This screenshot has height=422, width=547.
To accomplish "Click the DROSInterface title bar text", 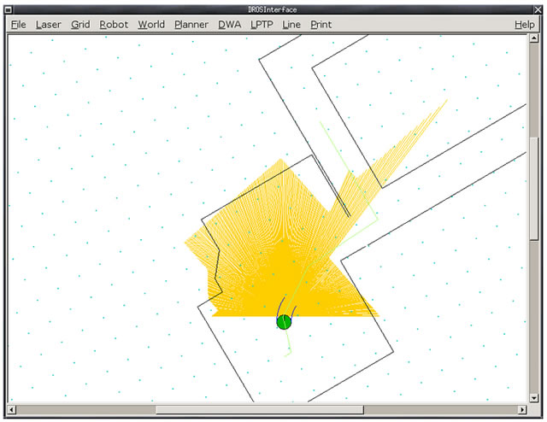I will pos(273,9).
